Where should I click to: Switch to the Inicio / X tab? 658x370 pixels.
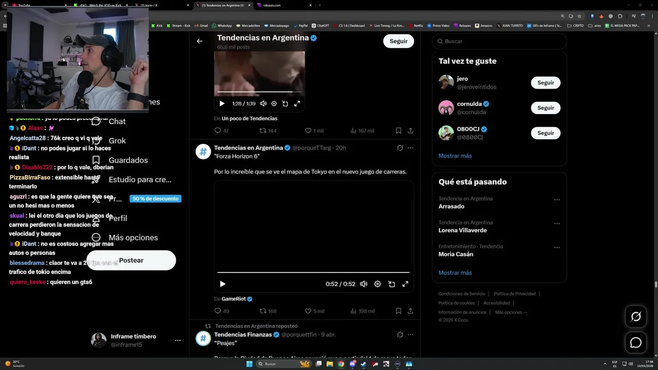click(162, 5)
